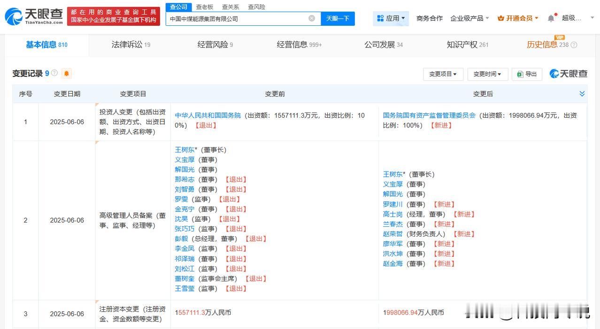Click the help icon next to 历史信息 238
This screenshot has width=600, height=329.
574,45
